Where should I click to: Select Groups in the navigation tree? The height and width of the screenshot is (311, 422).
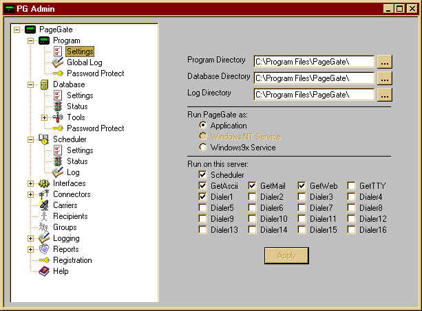coord(65,227)
